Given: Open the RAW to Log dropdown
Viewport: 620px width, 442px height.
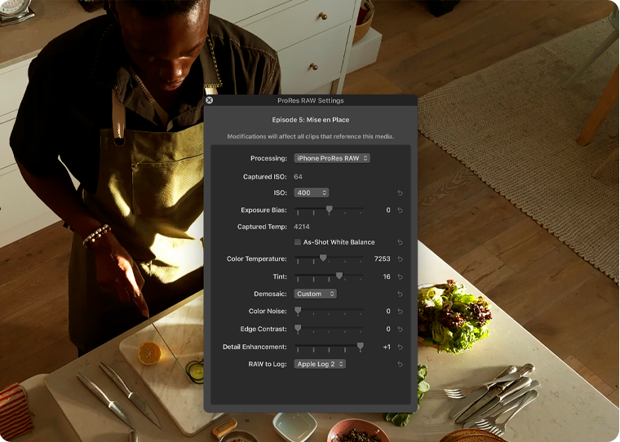Looking at the screenshot, I should click(320, 364).
